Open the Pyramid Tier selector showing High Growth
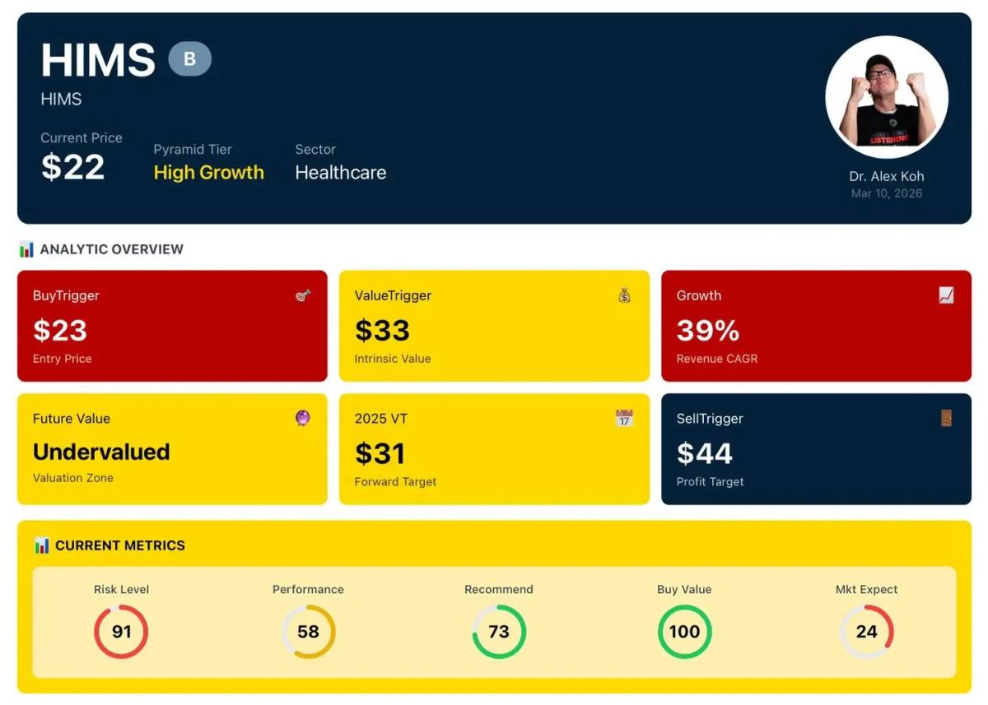This screenshot has width=988, height=705. click(209, 173)
